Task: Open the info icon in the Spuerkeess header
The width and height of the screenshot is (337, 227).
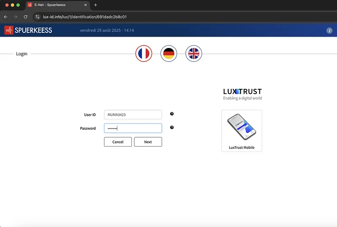Action: (329, 30)
